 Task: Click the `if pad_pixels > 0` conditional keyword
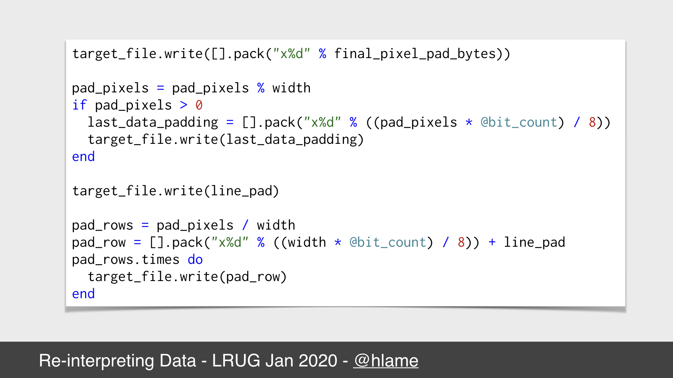80,105
